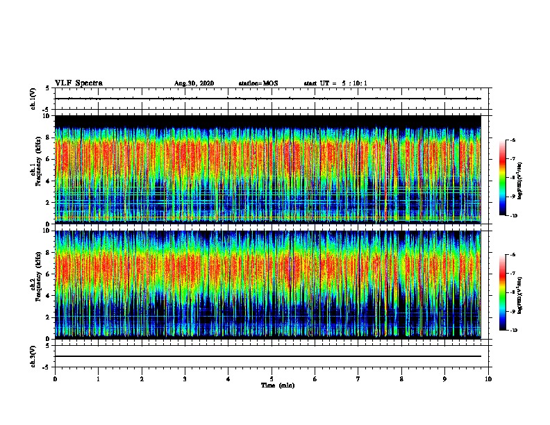Click the '2' frequency tick of ch.2
The image size is (550, 425).
tap(49, 317)
